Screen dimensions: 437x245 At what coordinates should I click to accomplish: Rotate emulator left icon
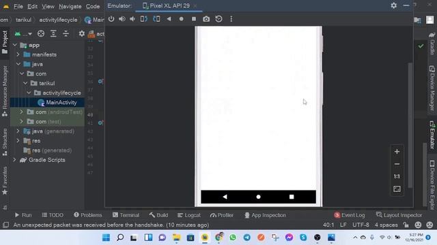[144, 19]
